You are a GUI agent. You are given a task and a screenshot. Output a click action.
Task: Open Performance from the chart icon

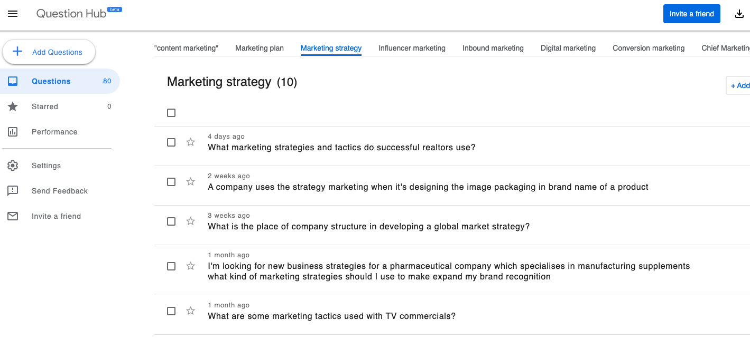coord(13,132)
